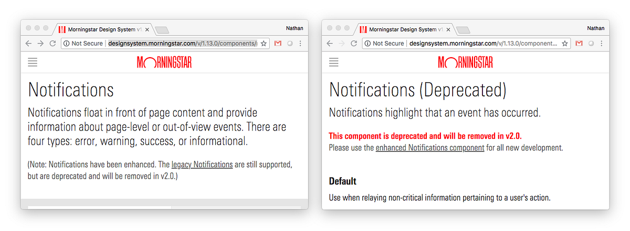Click the red deprecated warning text
The width and height of the screenshot is (630, 231).
[425, 136]
